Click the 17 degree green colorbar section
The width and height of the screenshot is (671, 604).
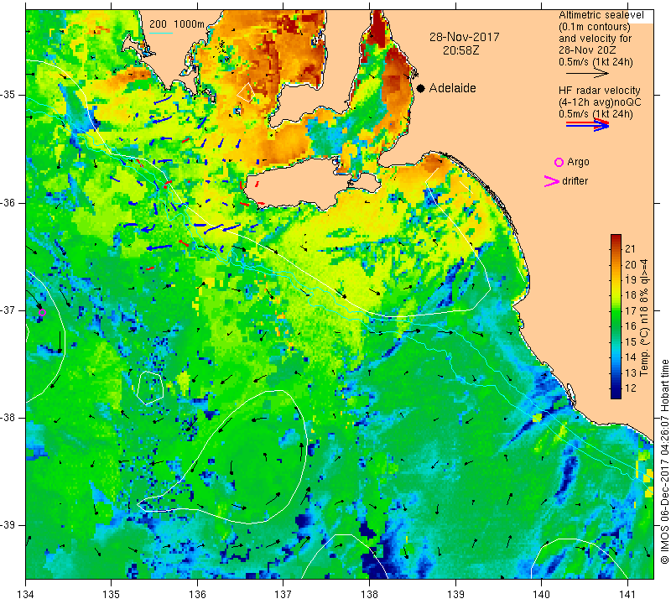[x=616, y=310]
